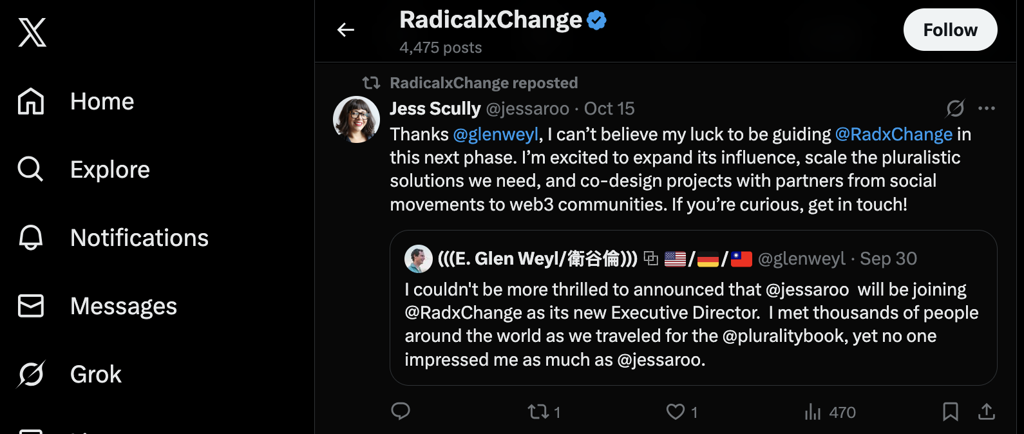Open Jess Scully's profile picture
The width and height of the screenshot is (1024, 434).
tap(356, 119)
